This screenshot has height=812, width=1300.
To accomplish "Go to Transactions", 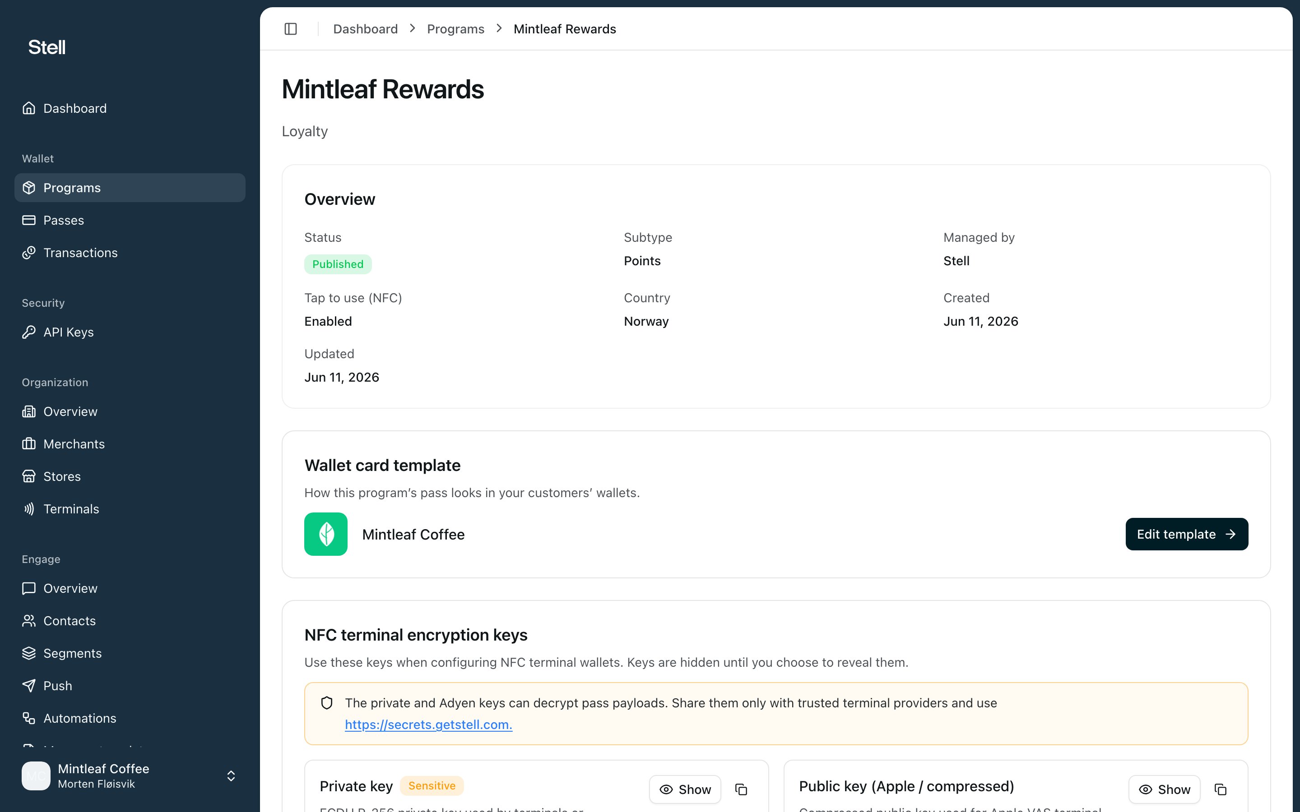I will tap(130, 253).
